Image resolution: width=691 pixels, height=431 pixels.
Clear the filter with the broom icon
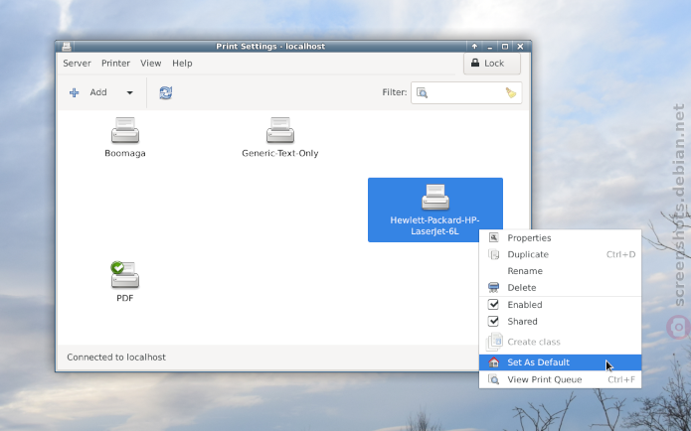coord(511,92)
